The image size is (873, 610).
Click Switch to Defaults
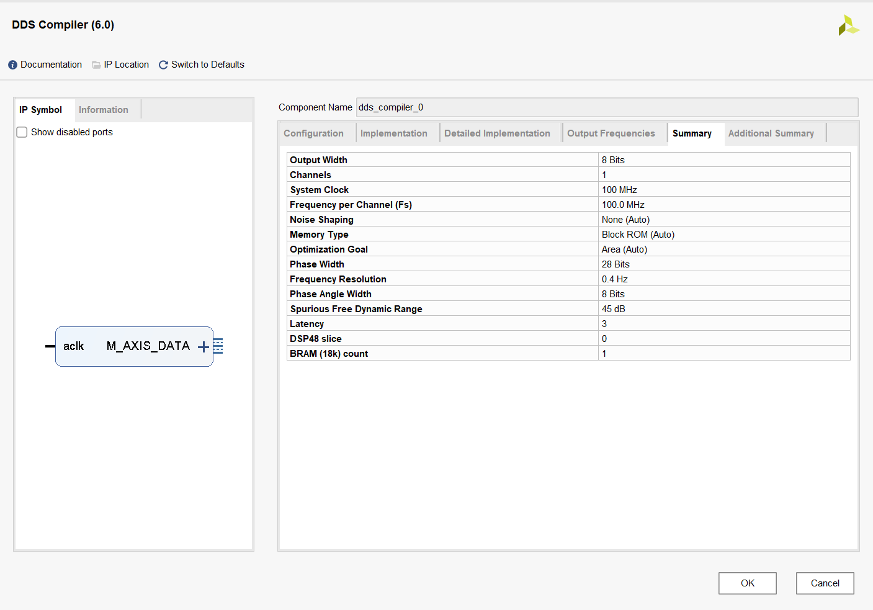(x=208, y=65)
